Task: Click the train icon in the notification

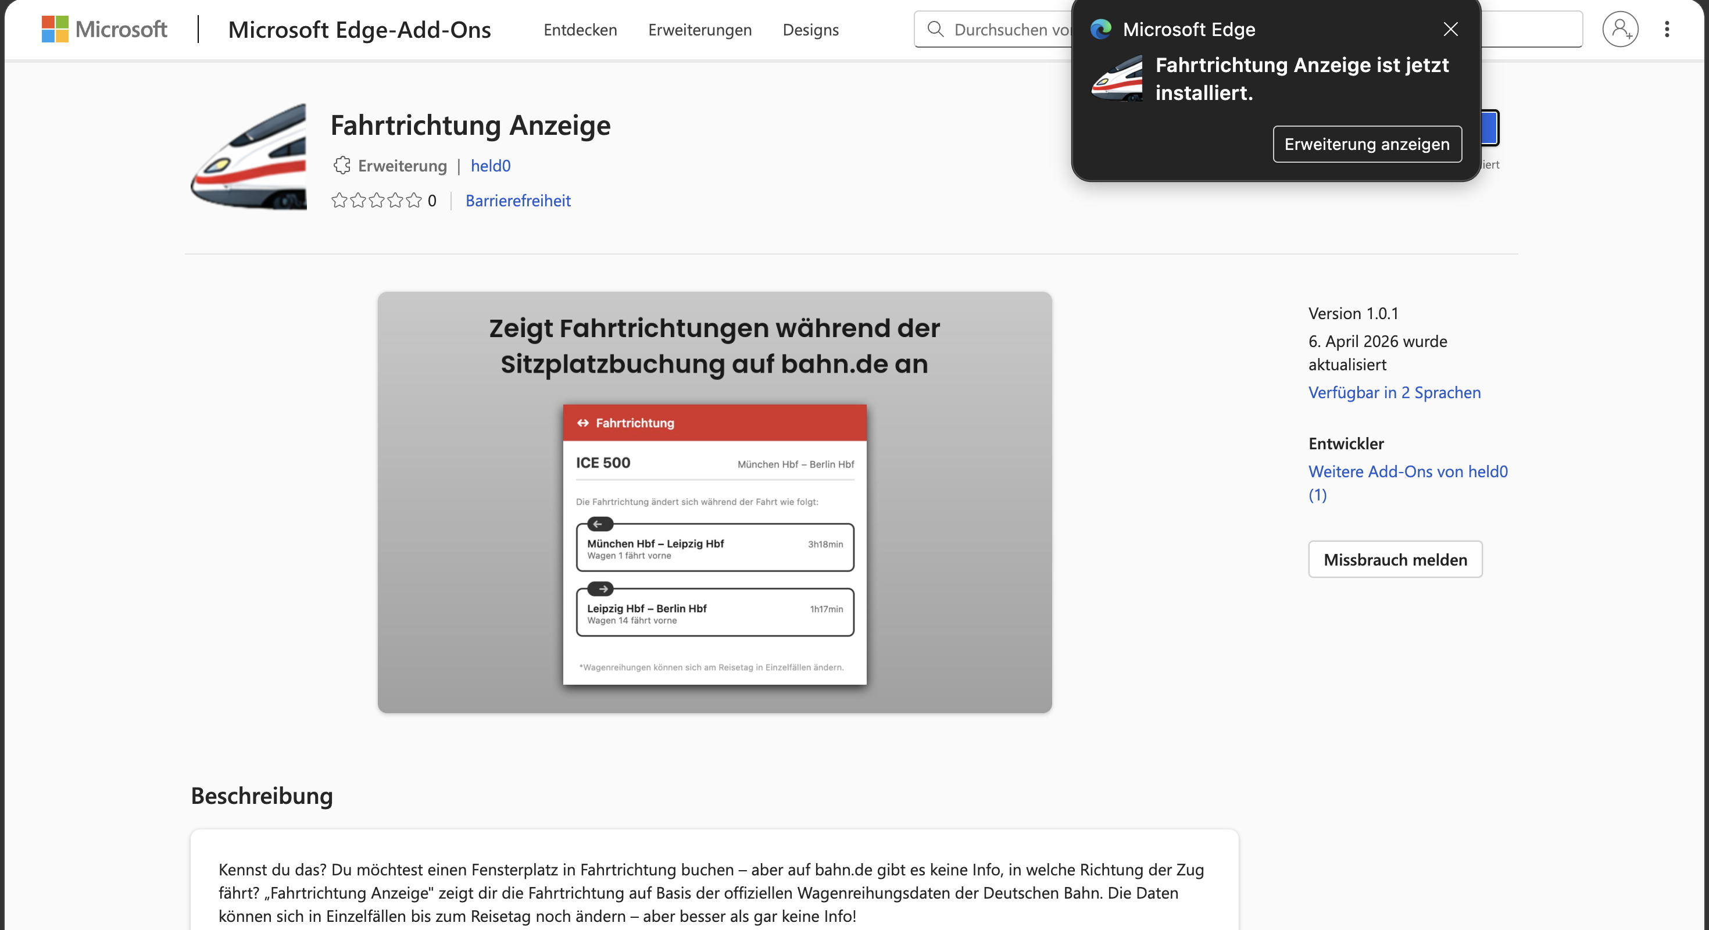Action: 1117,78
